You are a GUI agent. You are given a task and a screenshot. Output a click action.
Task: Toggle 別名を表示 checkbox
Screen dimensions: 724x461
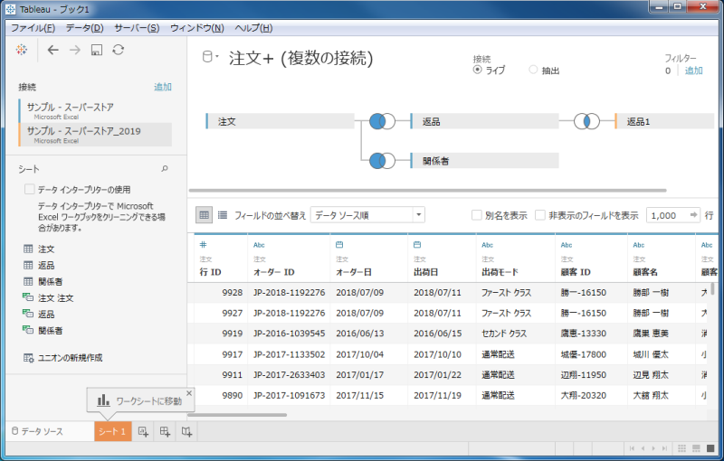point(477,215)
